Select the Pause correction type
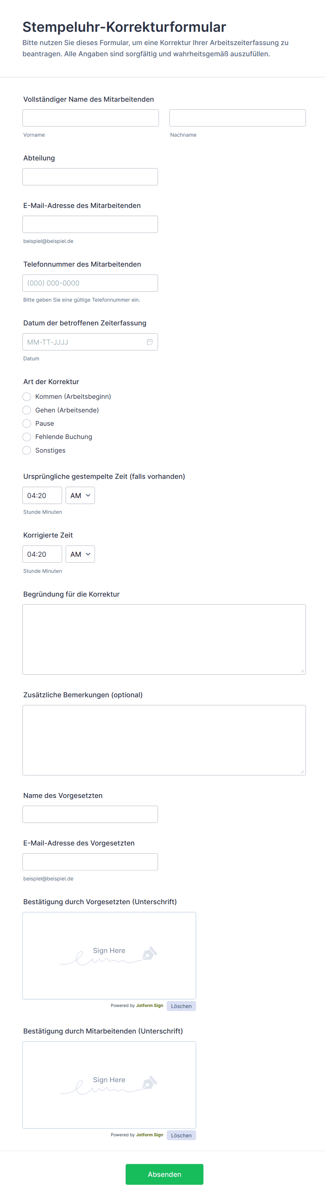Viewport: 325px width, 1202px height. point(27,423)
